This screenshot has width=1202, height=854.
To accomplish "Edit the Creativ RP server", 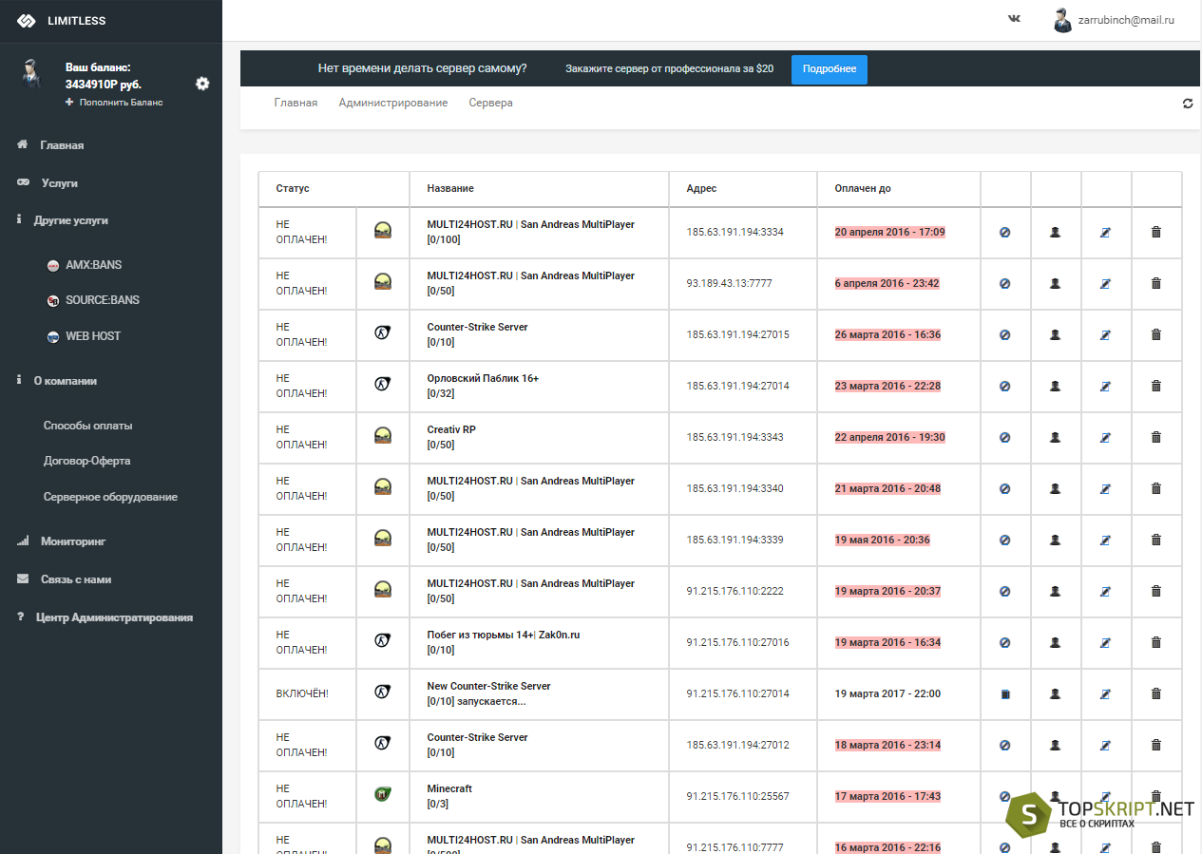I will (1105, 437).
